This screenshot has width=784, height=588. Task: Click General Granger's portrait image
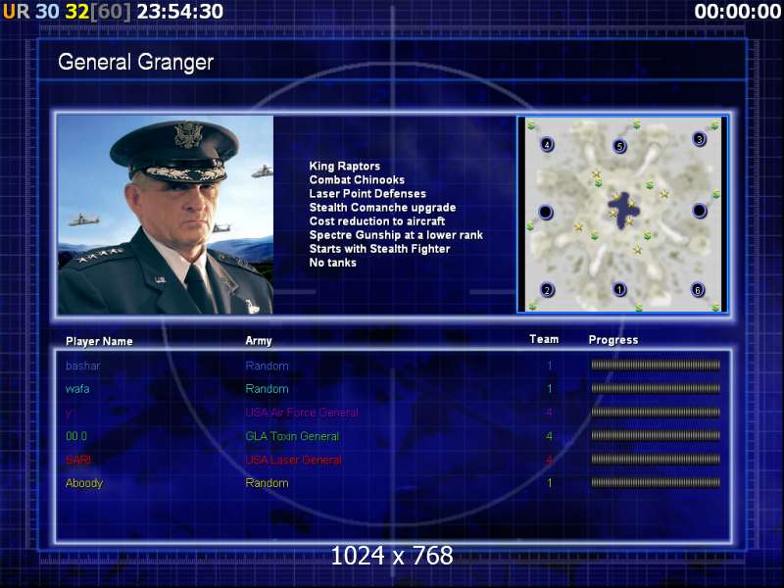[166, 215]
